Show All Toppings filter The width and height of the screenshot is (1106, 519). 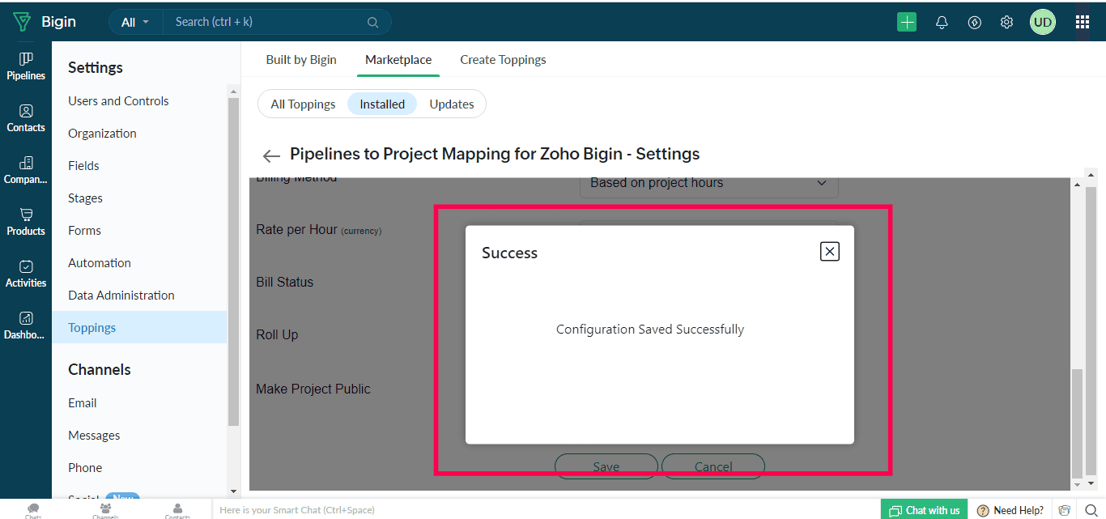(303, 104)
